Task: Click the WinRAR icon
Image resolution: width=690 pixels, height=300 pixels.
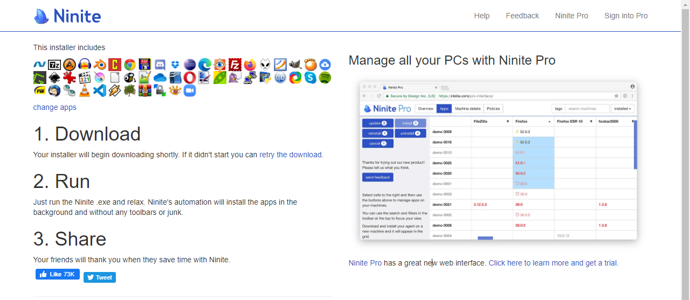Action: point(146,90)
